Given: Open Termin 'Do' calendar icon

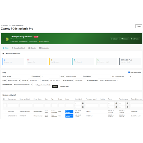Looking at the screenshot, I should point(116,107).
